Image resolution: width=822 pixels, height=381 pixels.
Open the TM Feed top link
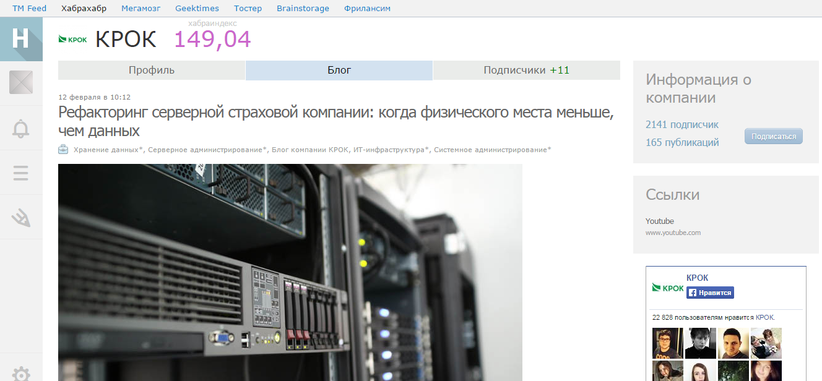click(x=29, y=8)
